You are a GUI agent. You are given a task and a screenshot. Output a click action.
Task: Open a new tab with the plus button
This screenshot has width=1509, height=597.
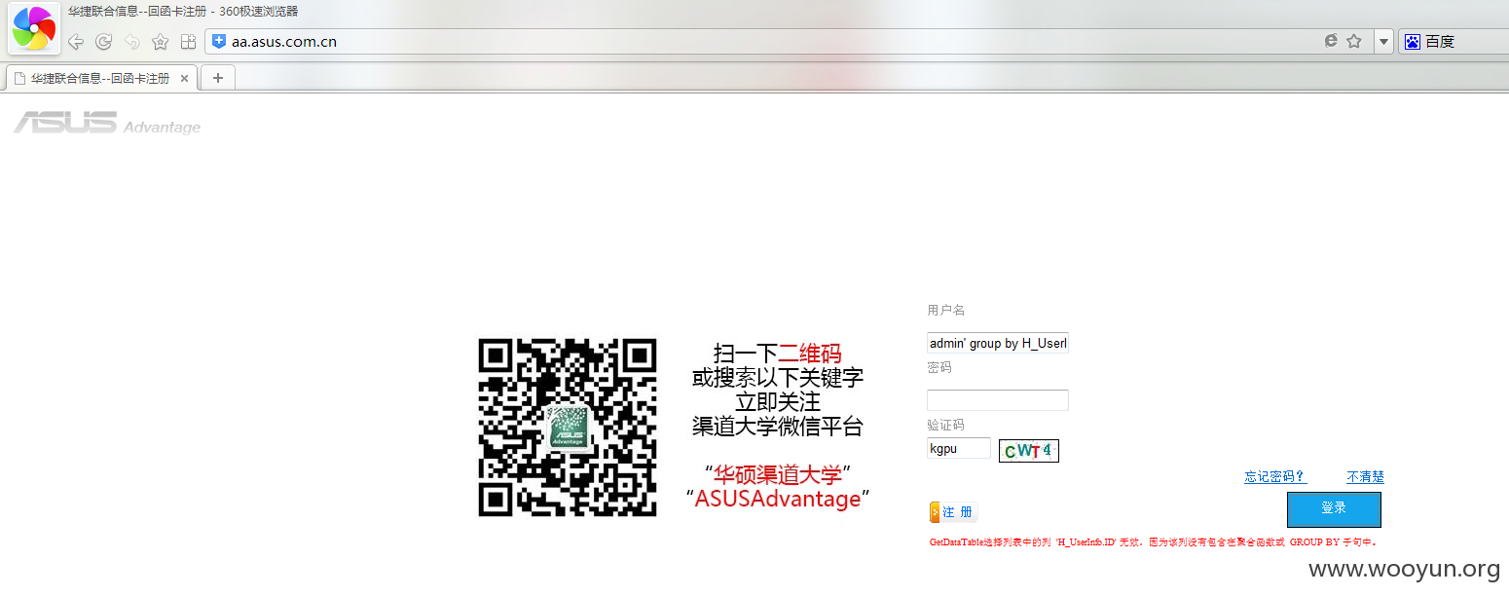tap(218, 78)
